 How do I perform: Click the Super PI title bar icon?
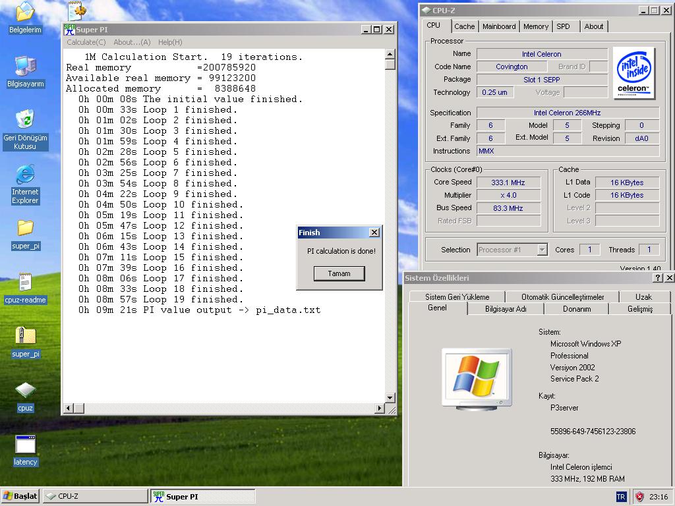click(69, 29)
